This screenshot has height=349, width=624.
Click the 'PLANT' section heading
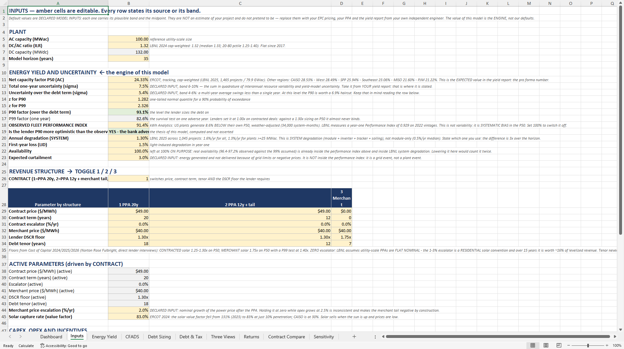click(x=18, y=32)
